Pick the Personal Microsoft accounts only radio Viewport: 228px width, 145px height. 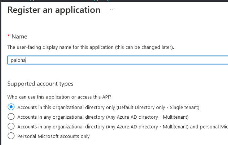pos(11,136)
